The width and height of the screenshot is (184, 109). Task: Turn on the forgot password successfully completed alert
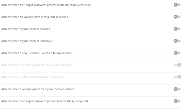tap(177, 101)
